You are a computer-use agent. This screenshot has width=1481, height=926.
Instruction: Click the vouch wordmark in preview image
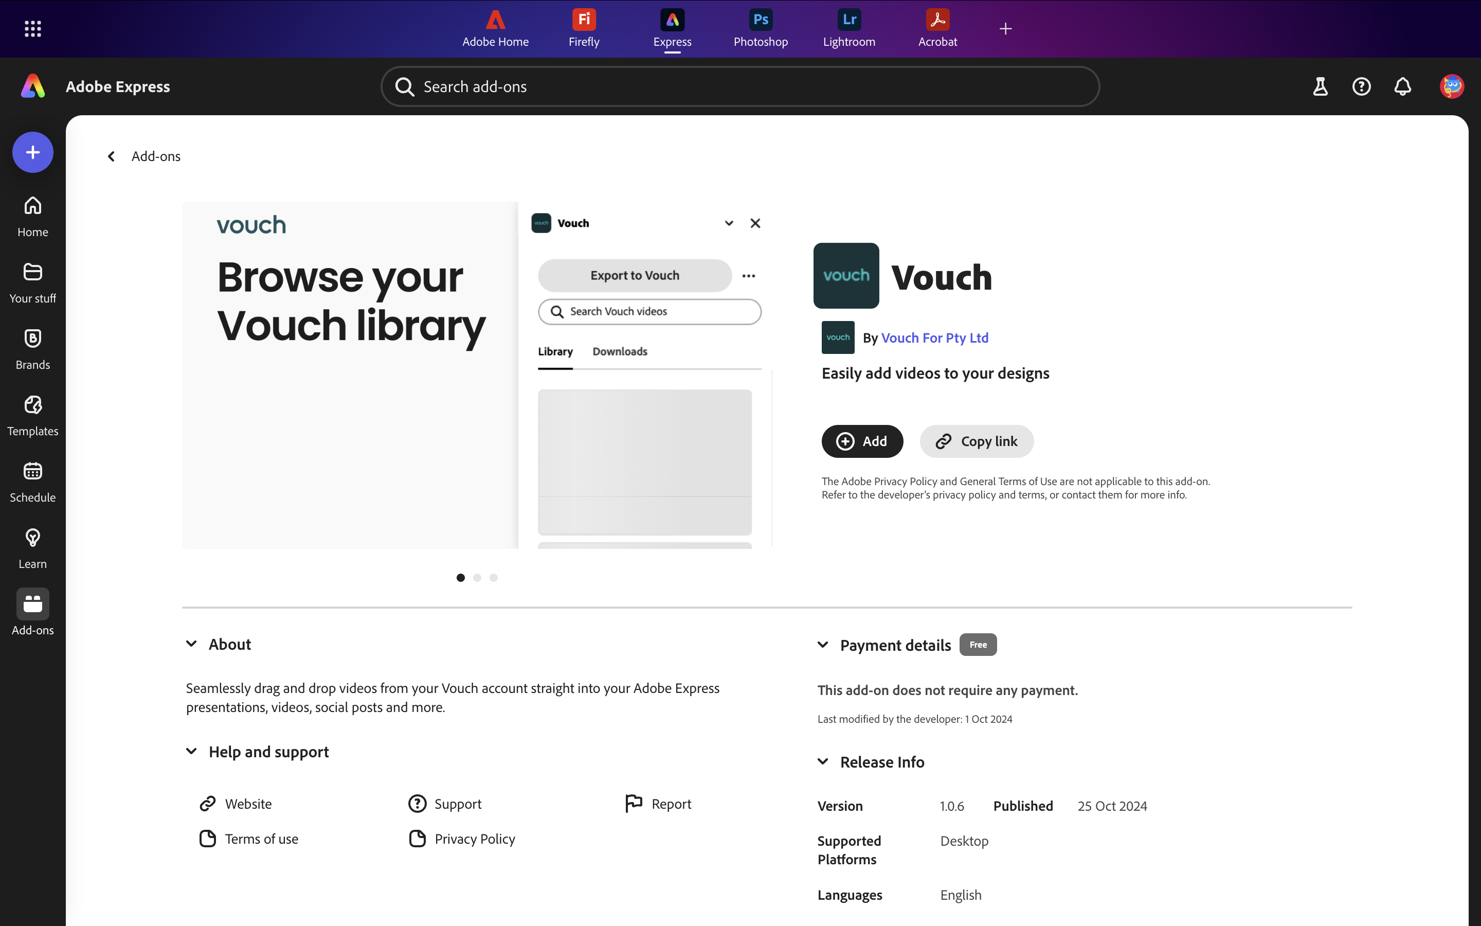click(x=251, y=225)
